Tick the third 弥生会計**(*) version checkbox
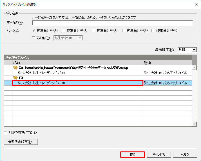The image size is (201, 161). tap(93, 30)
